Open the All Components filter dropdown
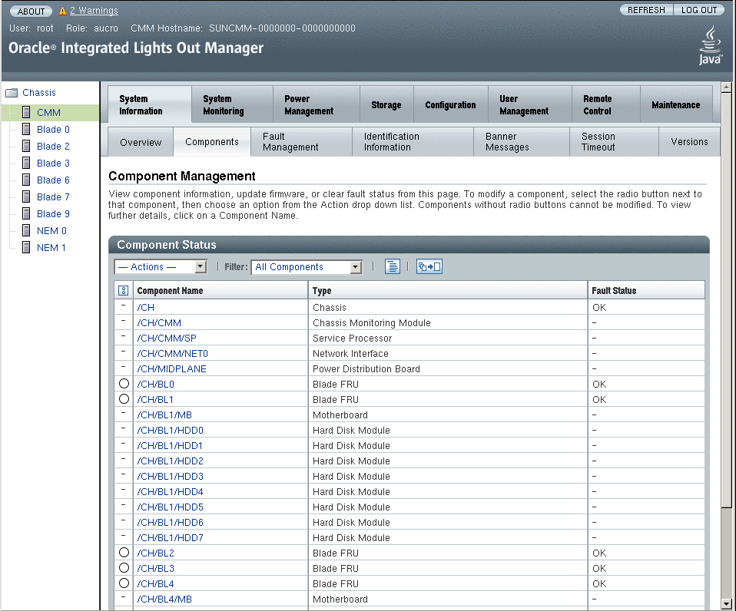Screen dimensions: 736x611 pyautogui.click(x=307, y=267)
